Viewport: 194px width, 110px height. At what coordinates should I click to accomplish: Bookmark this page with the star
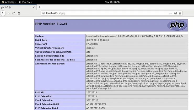point(180,13)
